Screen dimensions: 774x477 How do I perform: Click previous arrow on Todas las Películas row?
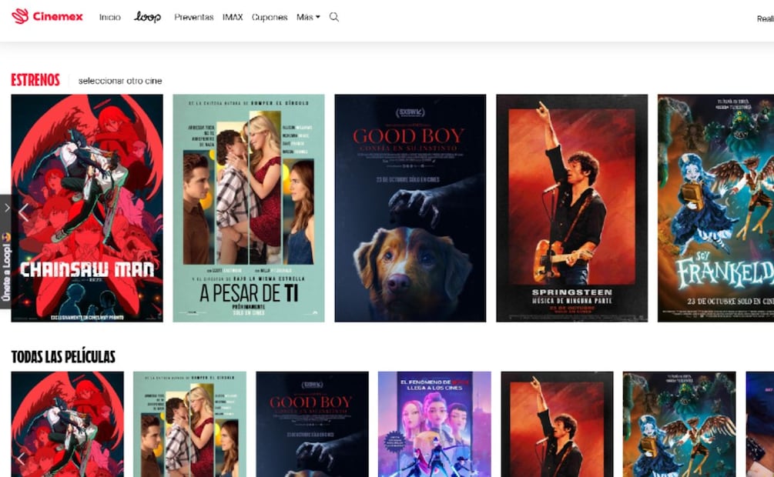[x=21, y=459]
